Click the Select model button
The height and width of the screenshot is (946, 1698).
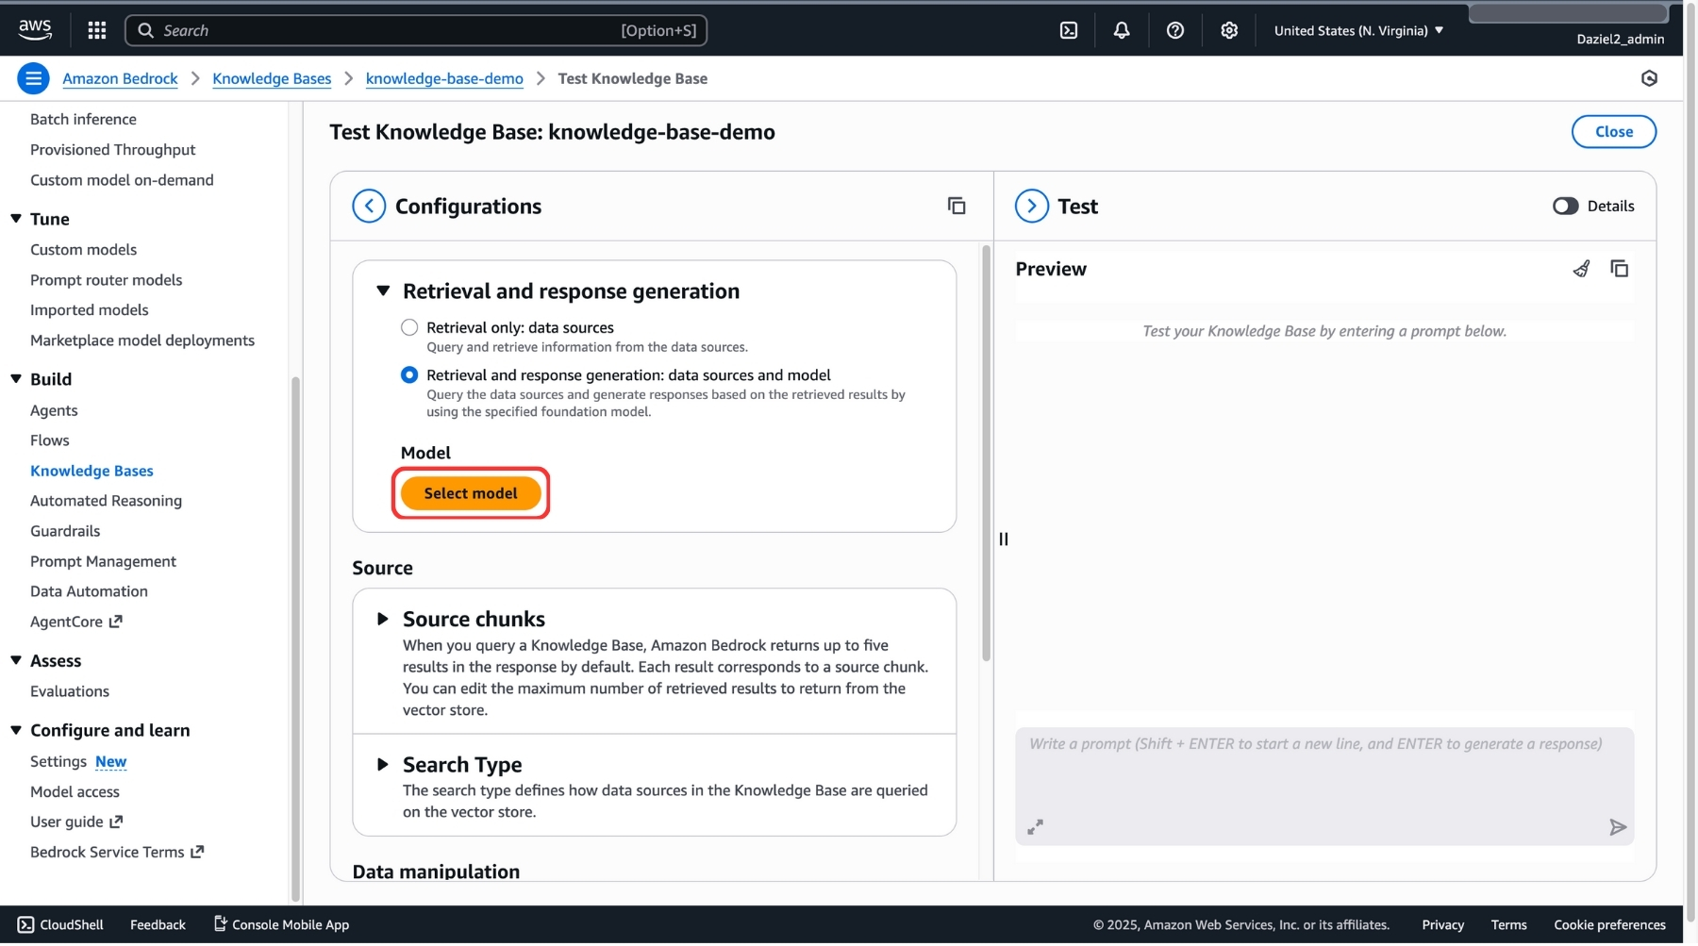[471, 494]
